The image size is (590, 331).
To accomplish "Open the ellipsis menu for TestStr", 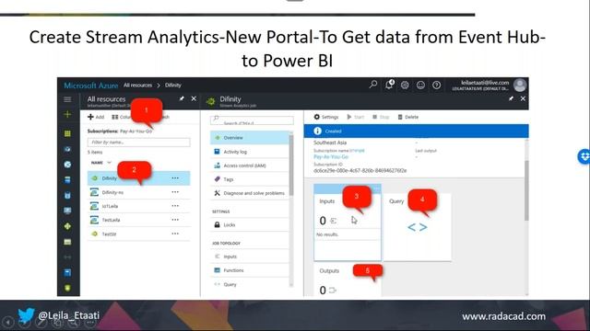I will (175, 234).
